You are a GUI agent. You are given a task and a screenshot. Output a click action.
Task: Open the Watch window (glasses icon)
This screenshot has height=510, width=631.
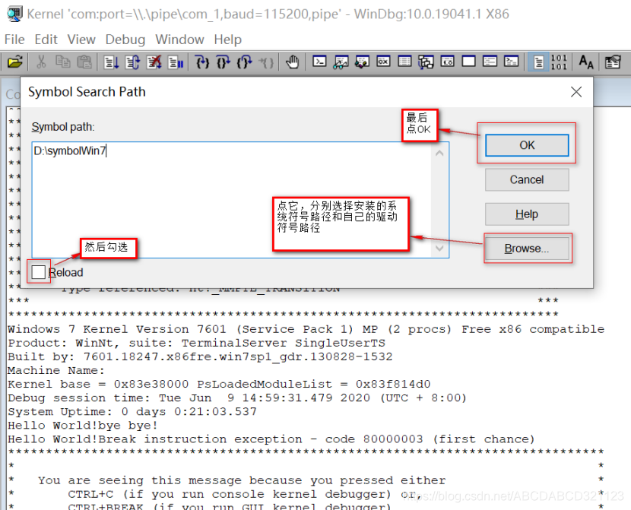341,62
